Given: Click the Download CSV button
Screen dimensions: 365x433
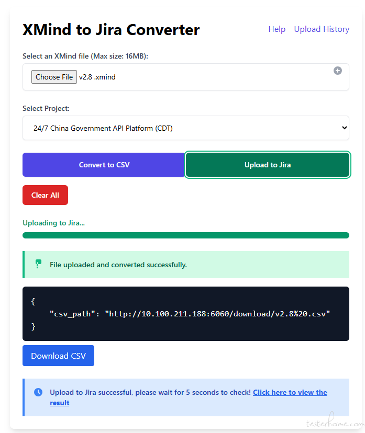Looking at the screenshot, I should coord(58,356).
